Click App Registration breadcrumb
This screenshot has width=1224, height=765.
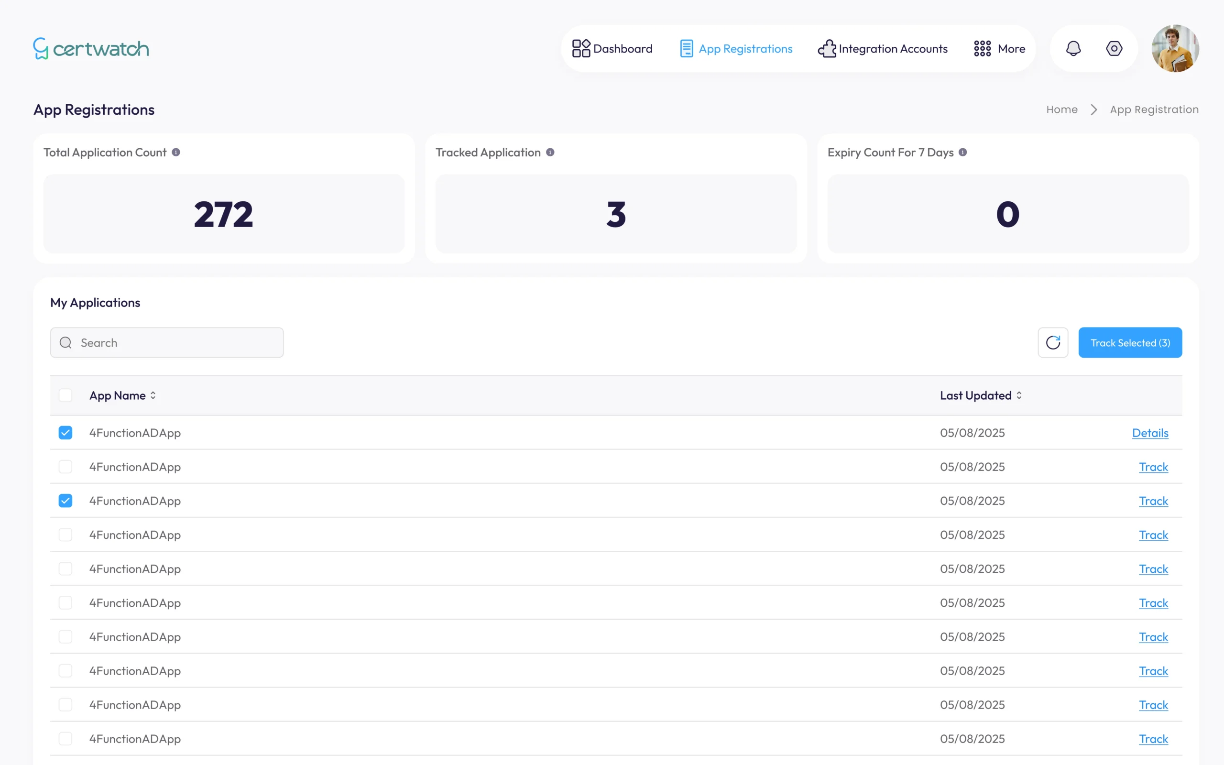pos(1154,110)
